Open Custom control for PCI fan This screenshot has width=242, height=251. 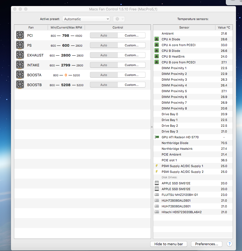pos(132,35)
